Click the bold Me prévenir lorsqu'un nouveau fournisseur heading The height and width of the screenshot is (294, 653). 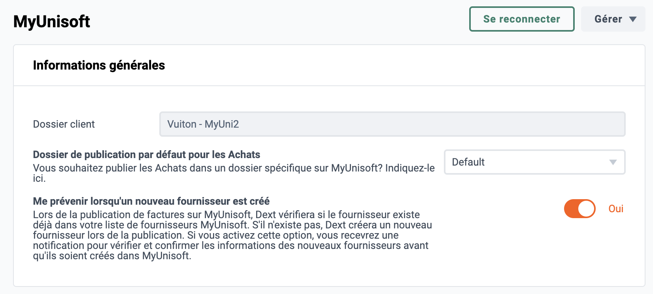(x=151, y=201)
